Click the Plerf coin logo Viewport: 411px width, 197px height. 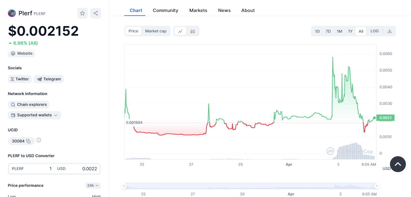12,13
